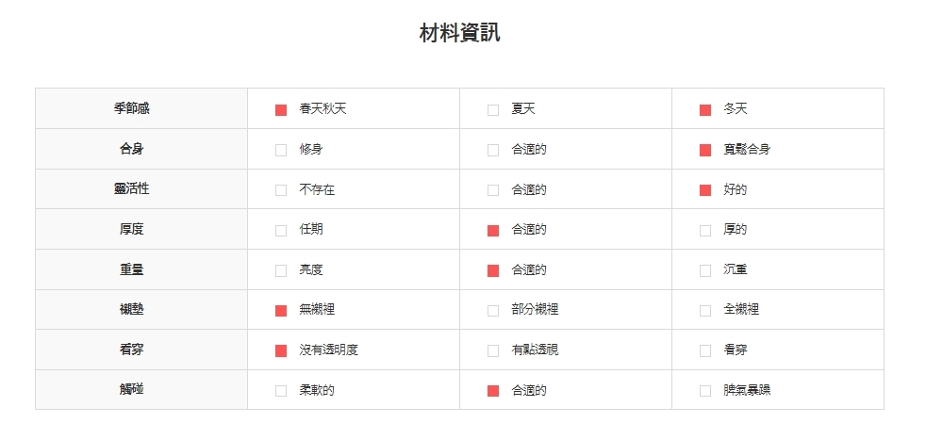
Task: Select the 修身 fit checkbox
Action: [281, 150]
